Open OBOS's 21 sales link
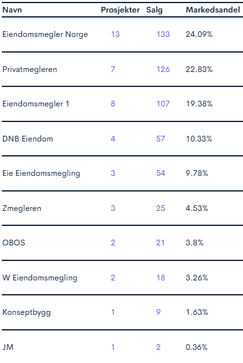This screenshot has width=243, height=363. point(160,243)
